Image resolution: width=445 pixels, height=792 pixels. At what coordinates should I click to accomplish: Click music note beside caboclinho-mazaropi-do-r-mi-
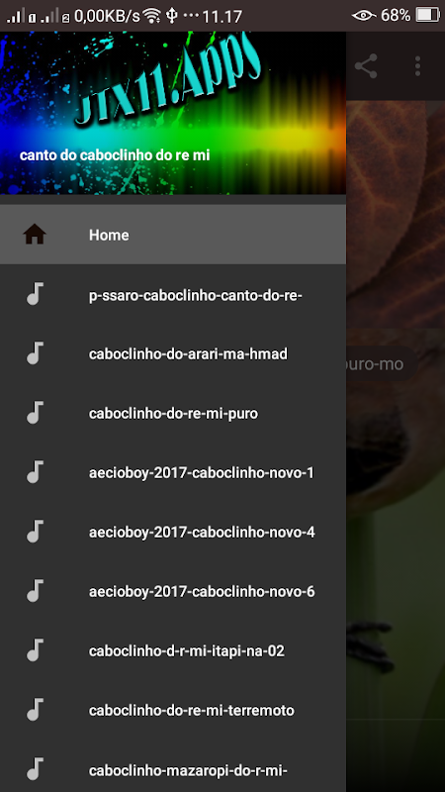pos(35,769)
